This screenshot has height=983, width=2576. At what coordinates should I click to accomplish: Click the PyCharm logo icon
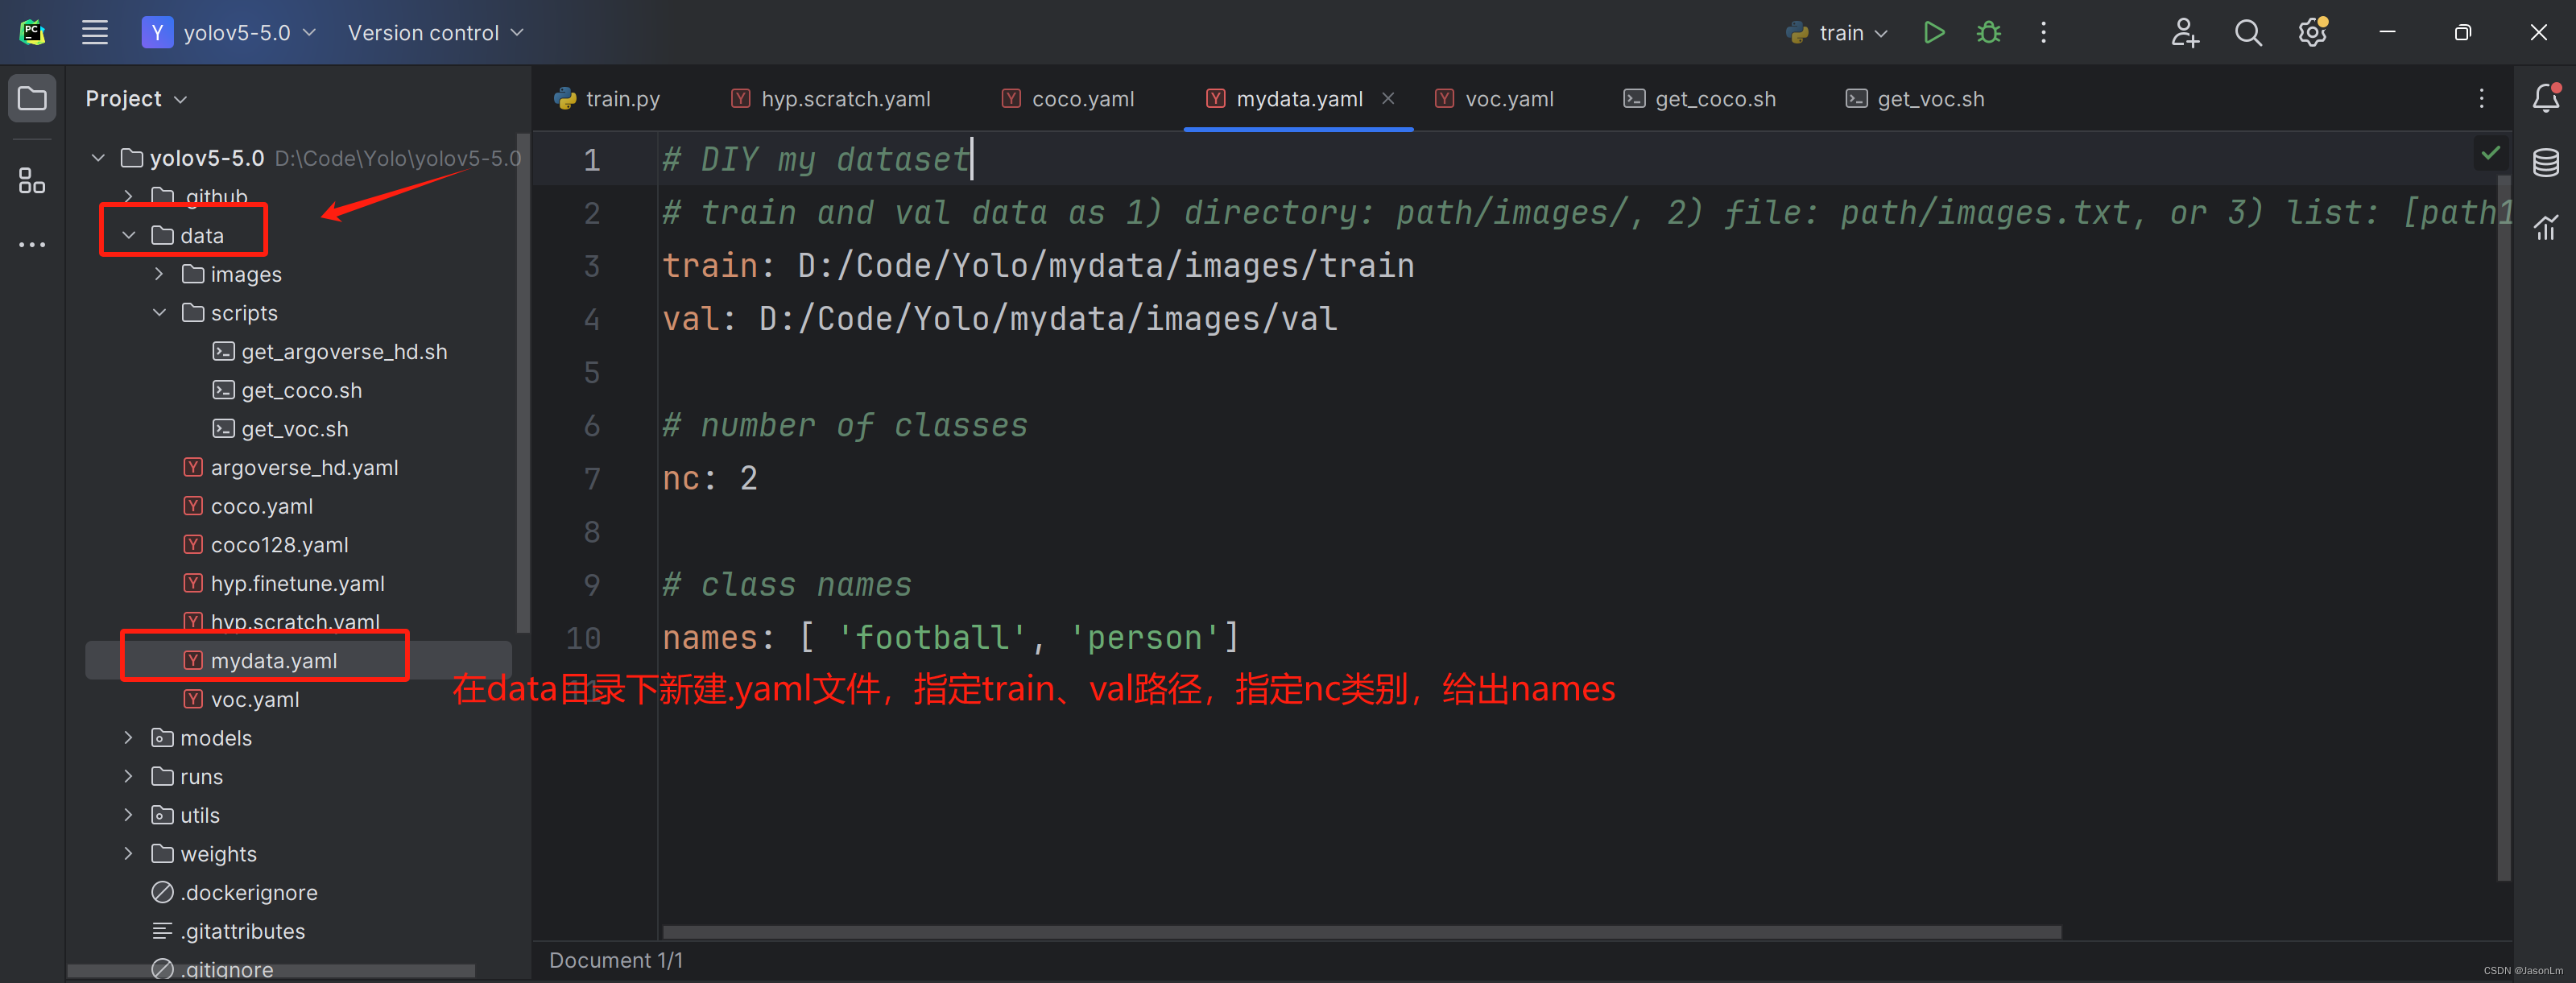[32, 32]
